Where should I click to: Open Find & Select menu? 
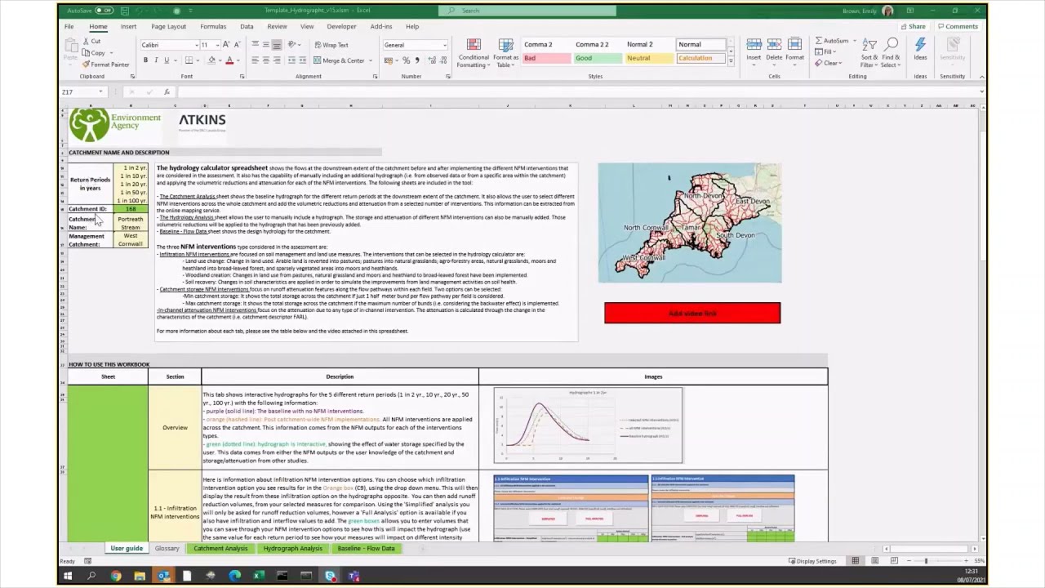pyautogui.click(x=891, y=53)
